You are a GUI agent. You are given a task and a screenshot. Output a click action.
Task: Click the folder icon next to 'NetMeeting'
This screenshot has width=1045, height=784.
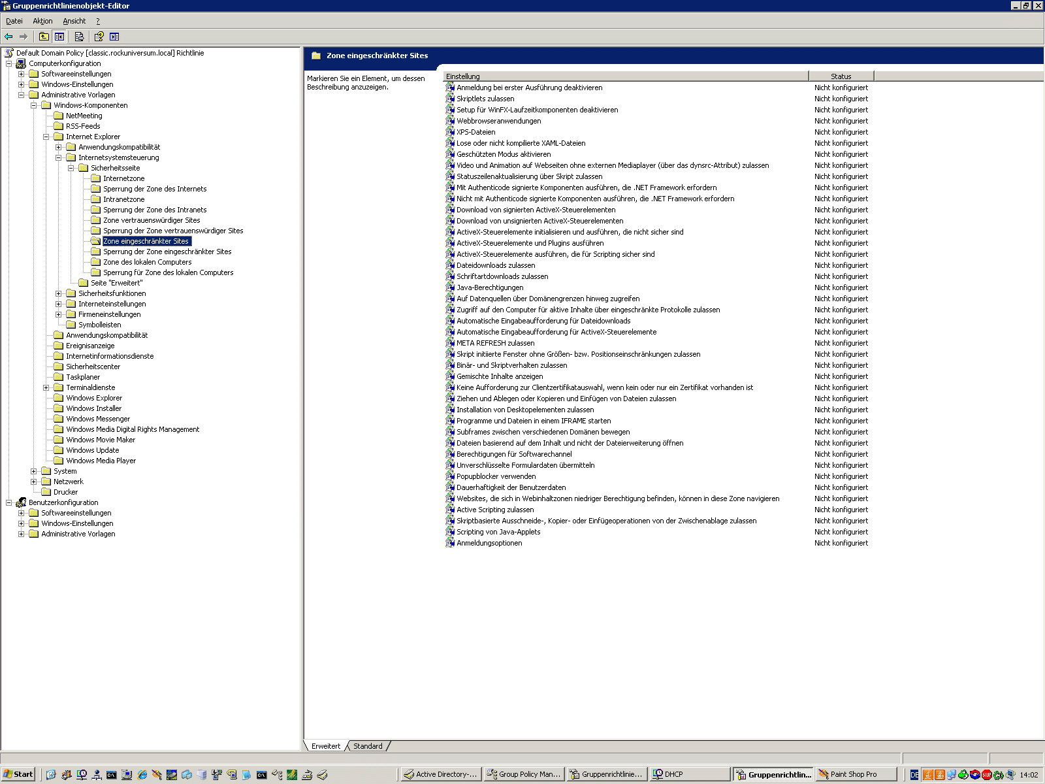[58, 116]
